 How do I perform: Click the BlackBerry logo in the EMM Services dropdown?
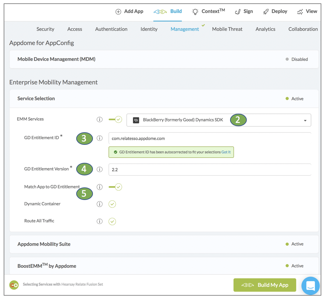[x=136, y=120]
